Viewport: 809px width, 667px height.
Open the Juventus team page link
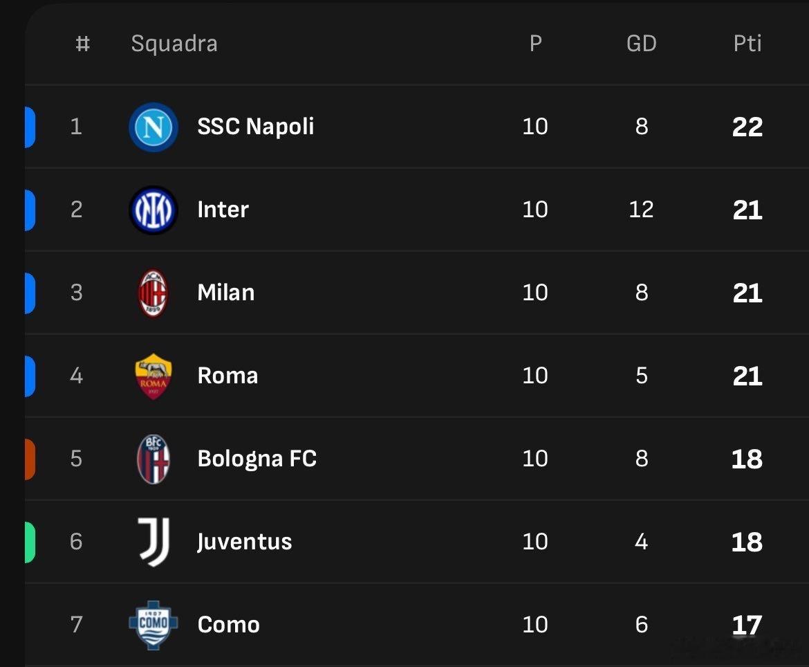(245, 542)
